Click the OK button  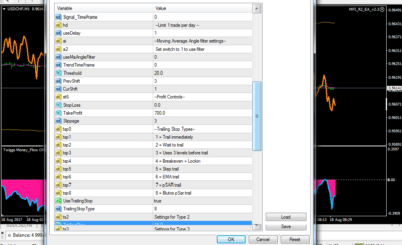[231, 239]
